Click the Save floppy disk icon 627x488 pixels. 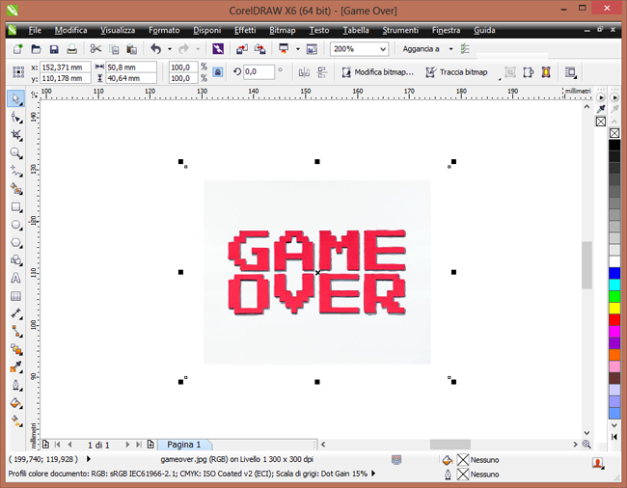click(54, 49)
